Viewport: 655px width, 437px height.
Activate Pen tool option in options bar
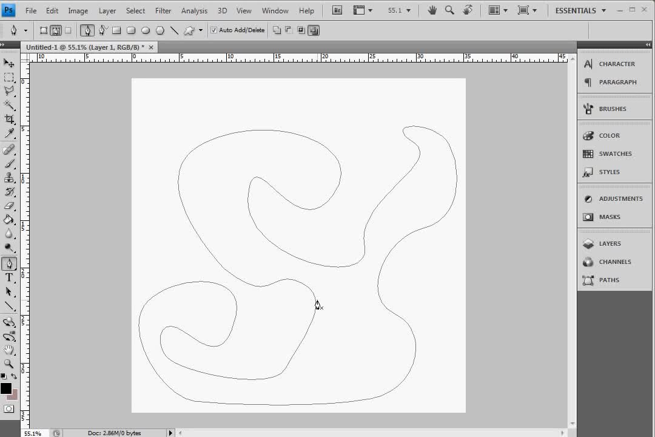87,30
